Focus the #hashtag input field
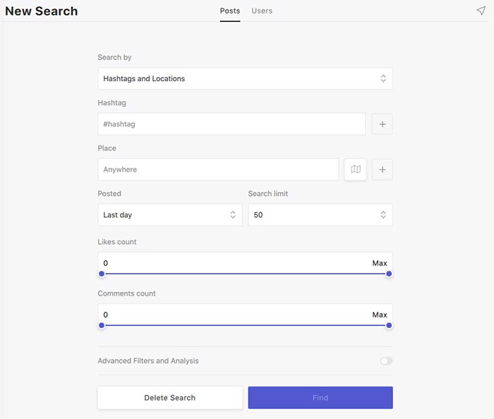This screenshot has width=494, height=419. [x=231, y=124]
